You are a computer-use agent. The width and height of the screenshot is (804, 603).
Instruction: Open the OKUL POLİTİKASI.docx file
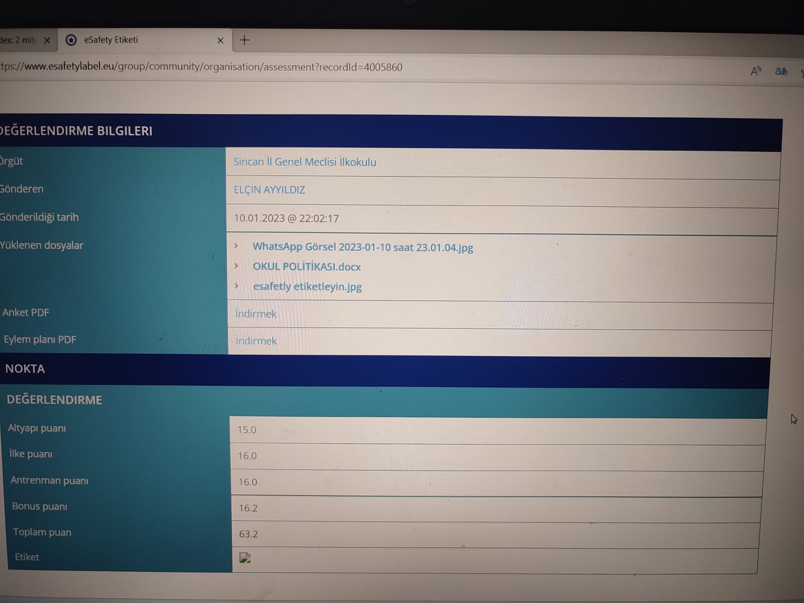coord(307,267)
